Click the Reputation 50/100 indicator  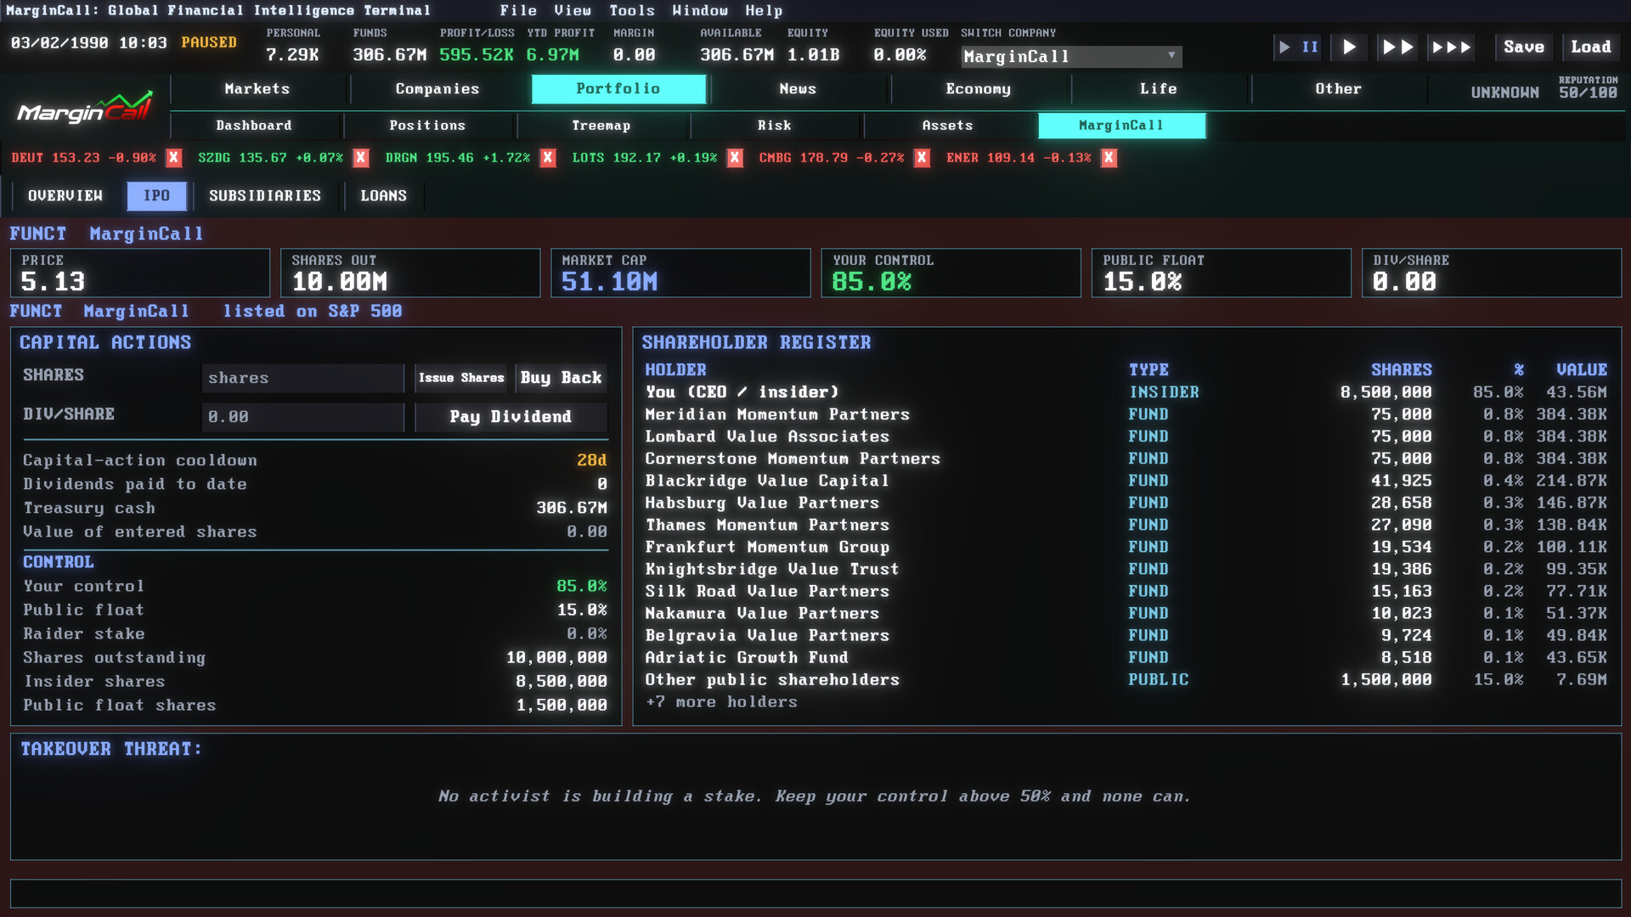tap(1588, 88)
